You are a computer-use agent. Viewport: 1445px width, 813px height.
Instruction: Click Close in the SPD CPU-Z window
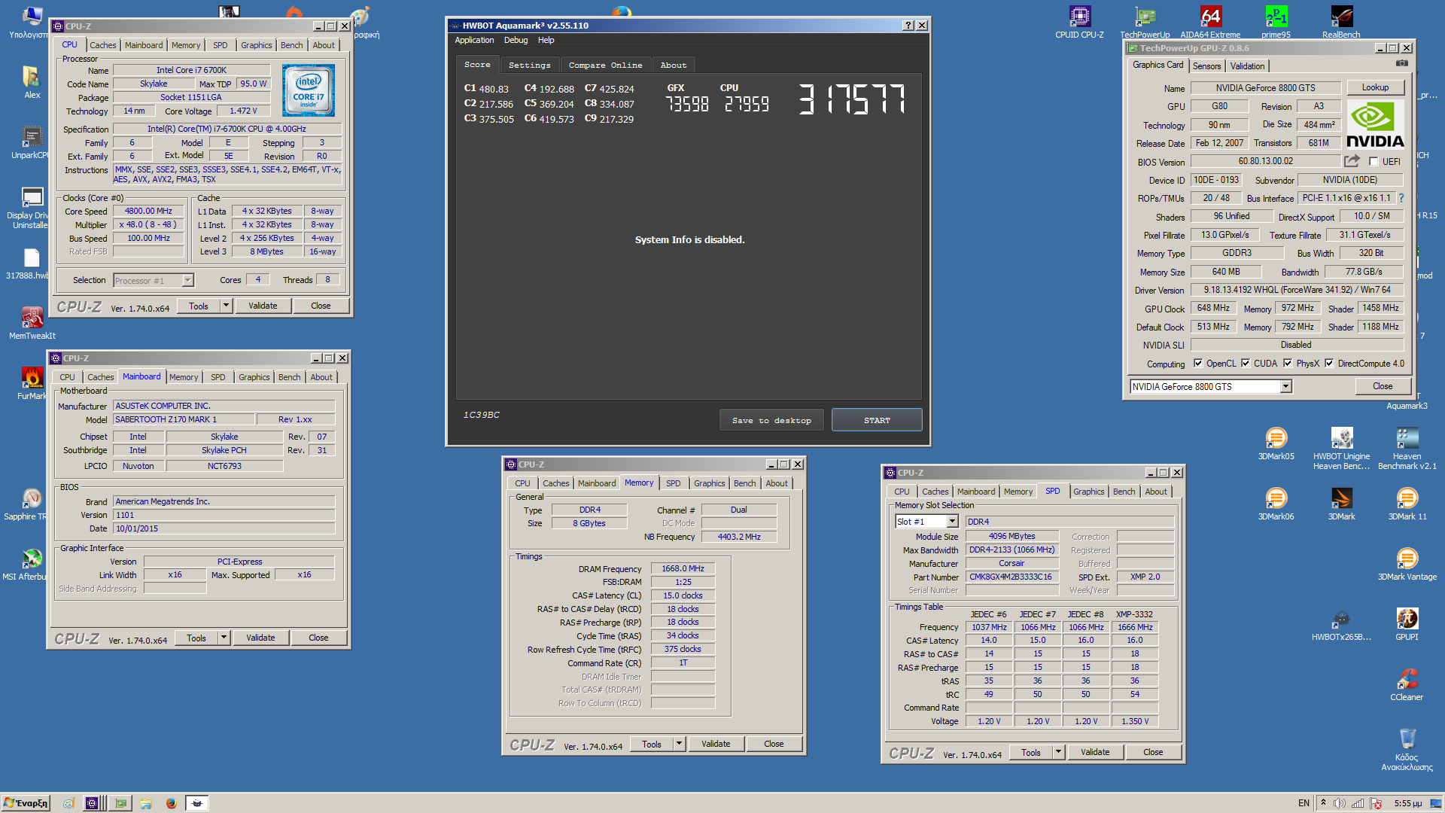pos(1153,752)
